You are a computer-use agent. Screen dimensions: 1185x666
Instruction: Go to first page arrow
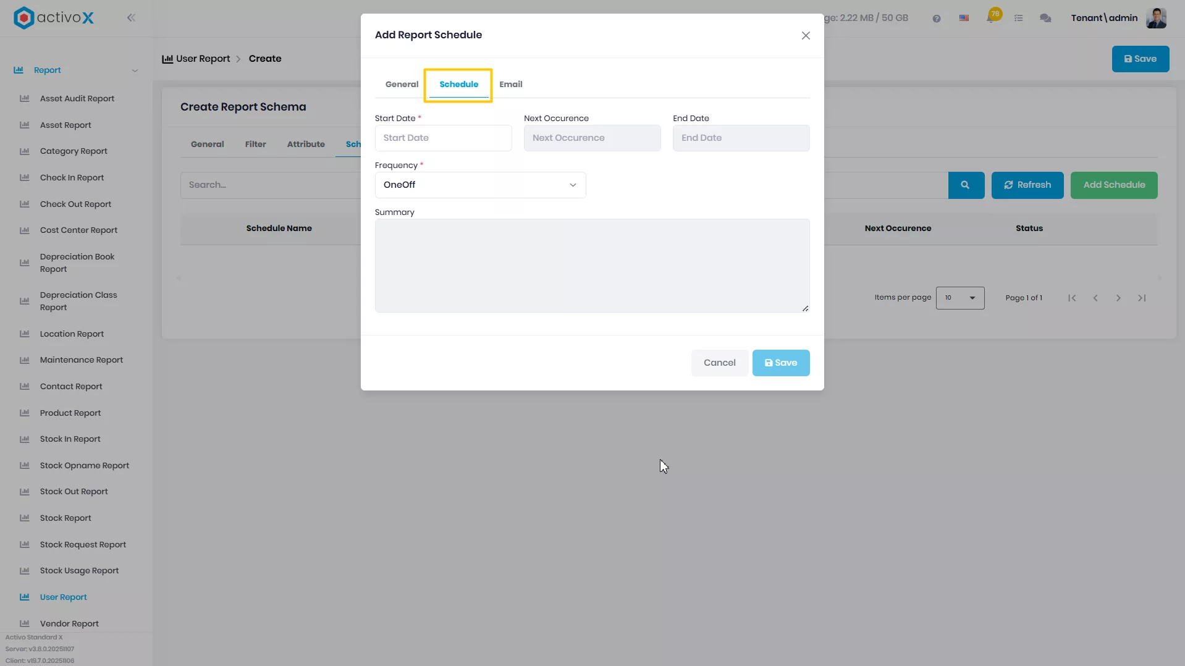tap(1072, 298)
